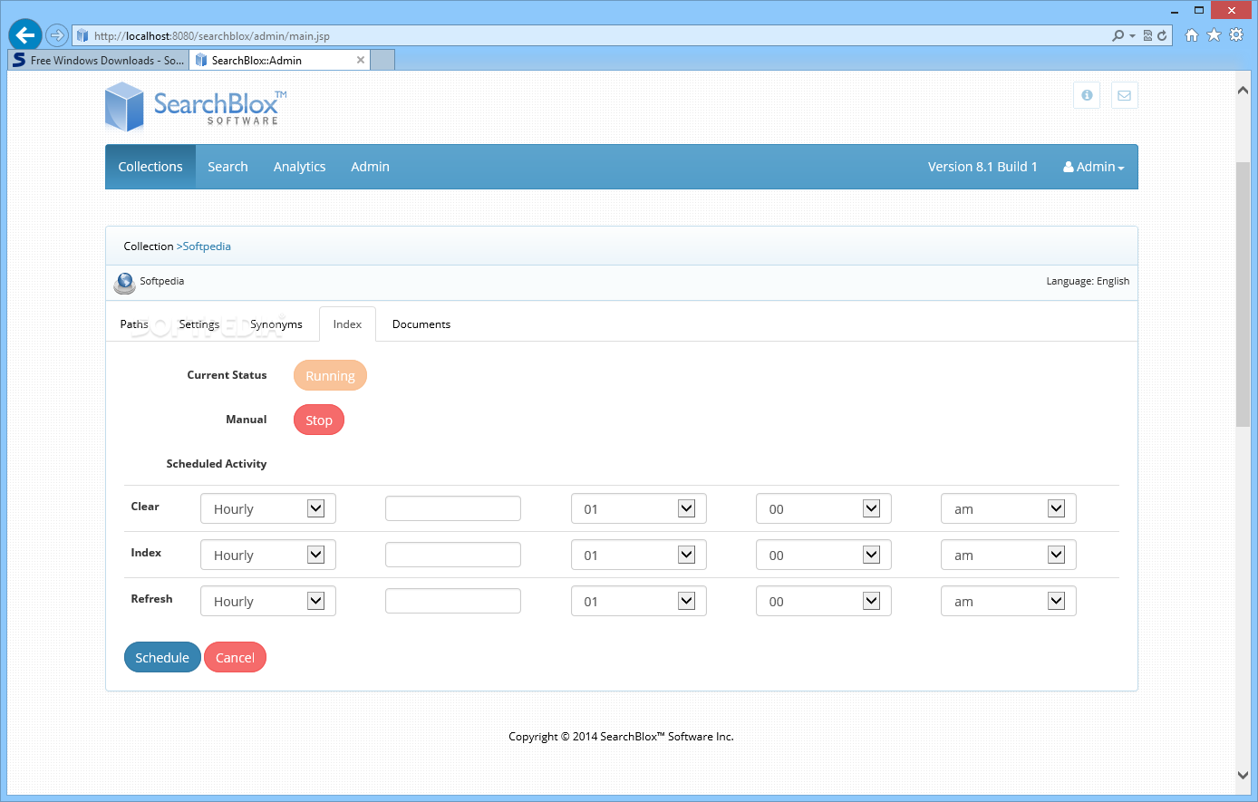Open the Refresh row minute dropdown

point(824,601)
